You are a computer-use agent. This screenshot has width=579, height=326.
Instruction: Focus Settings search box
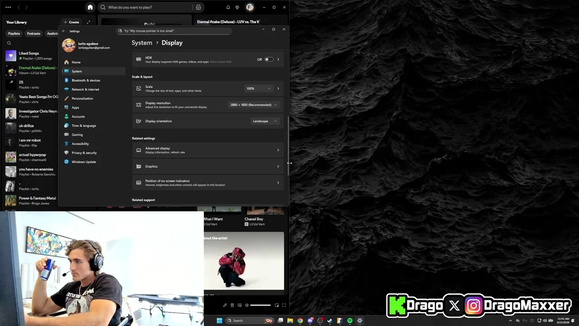coord(174,31)
